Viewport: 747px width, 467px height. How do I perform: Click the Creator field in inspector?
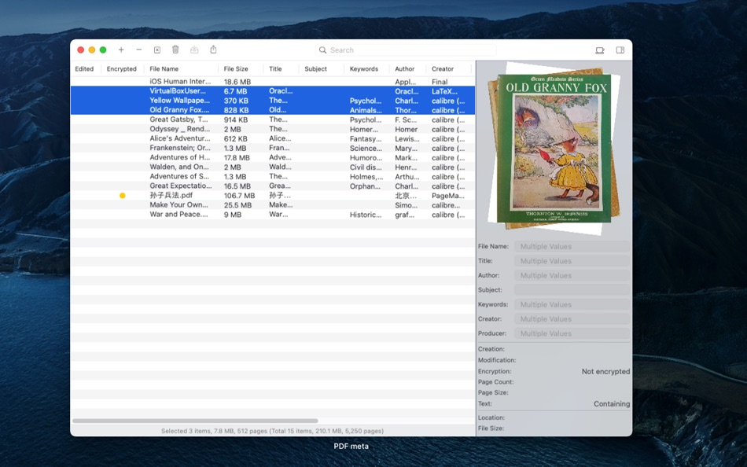[572, 318]
